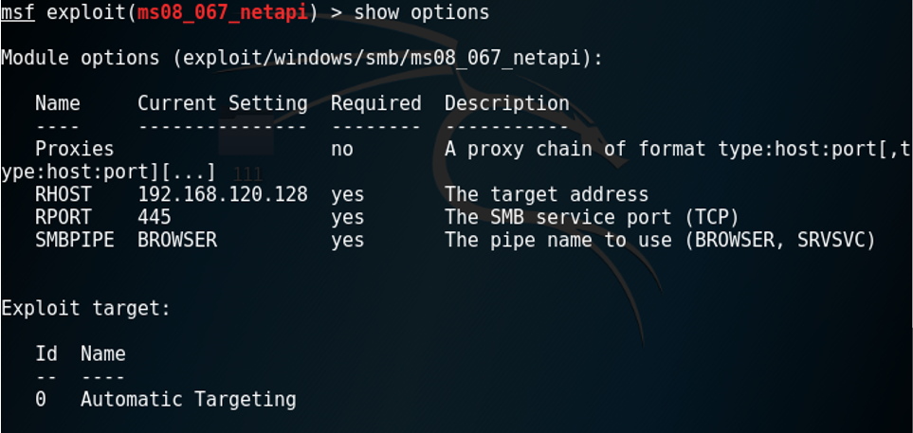The width and height of the screenshot is (913, 433).
Task: Click the 'Module options' heading line
Action: click(301, 59)
